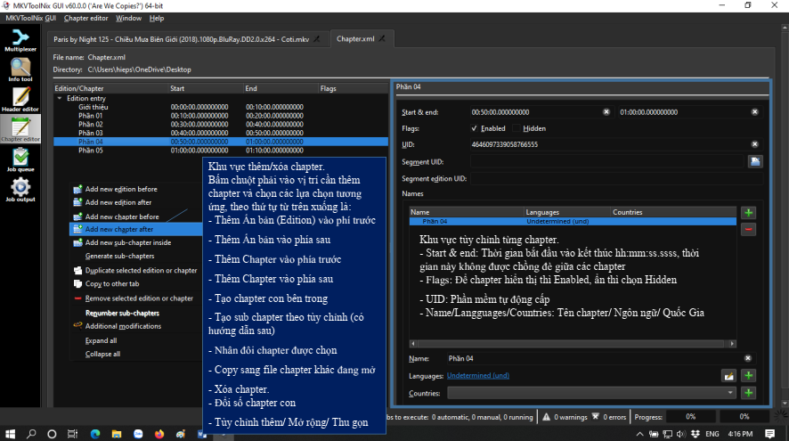Open taskbar search
This screenshot has width=789, height=441.
pos(31,434)
